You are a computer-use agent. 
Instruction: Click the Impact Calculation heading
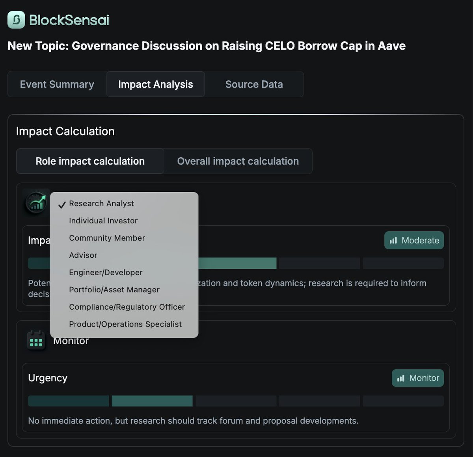(x=65, y=131)
